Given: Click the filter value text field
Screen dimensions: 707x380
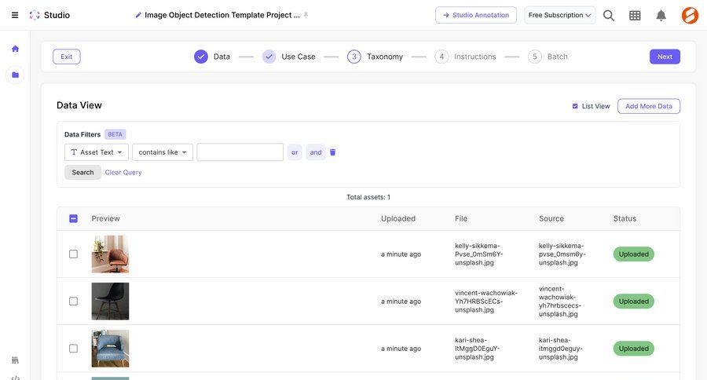Looking at the screenshot, I should [x=240, y=152].
